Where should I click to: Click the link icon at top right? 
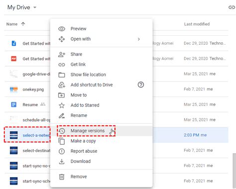[x=232, y=7]
